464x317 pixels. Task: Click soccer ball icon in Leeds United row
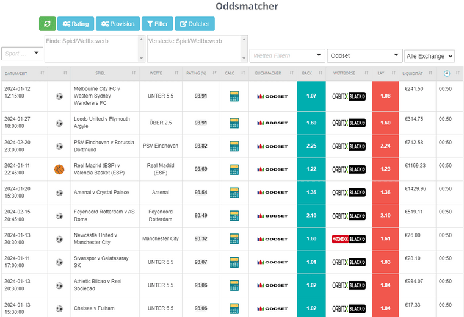tap(59, 123)
